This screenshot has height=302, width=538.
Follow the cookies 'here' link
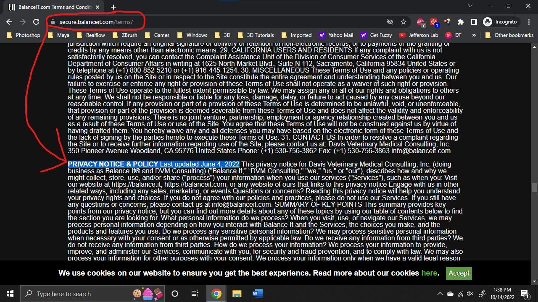click(429, 273)
